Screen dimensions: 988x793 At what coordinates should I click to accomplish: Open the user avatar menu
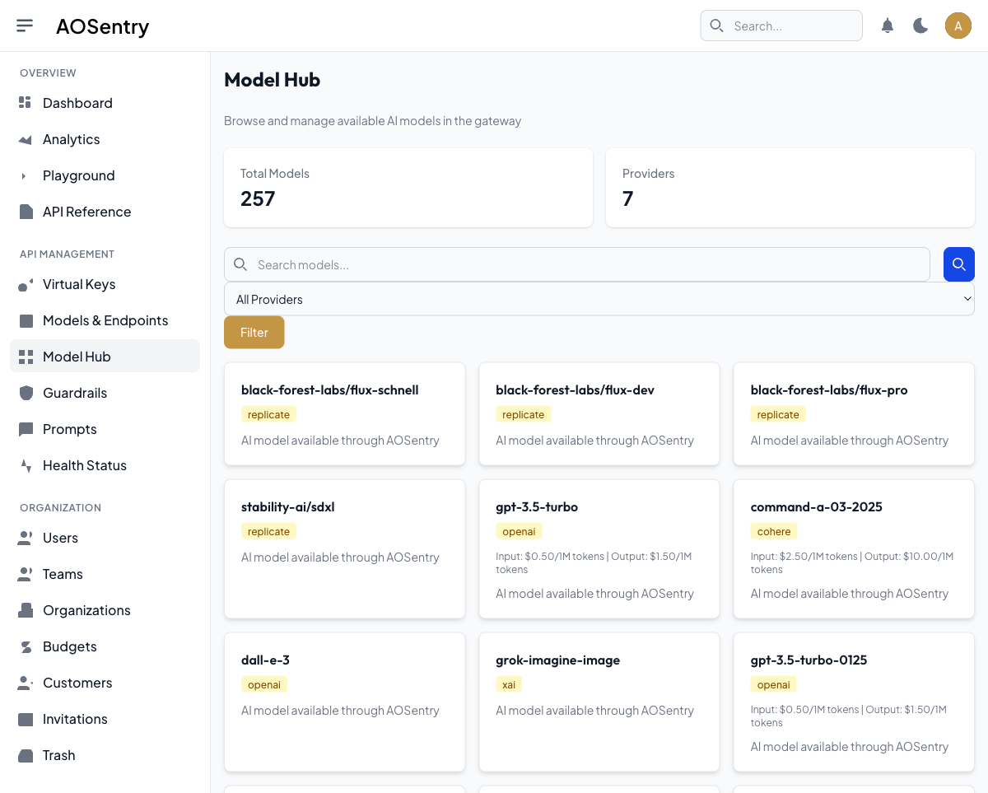point(958,26)
